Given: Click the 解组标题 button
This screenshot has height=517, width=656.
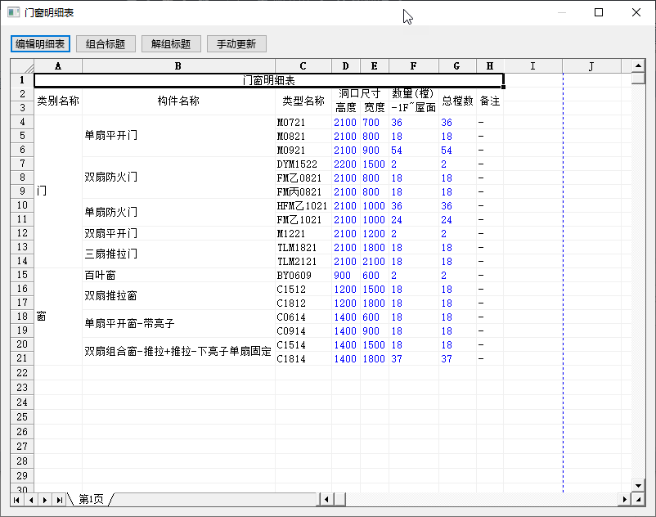Looking at the screenshot, I should coord(171,44).
